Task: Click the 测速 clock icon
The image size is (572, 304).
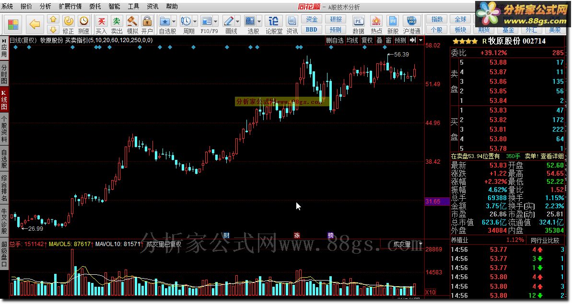Action: click(83, 21)
